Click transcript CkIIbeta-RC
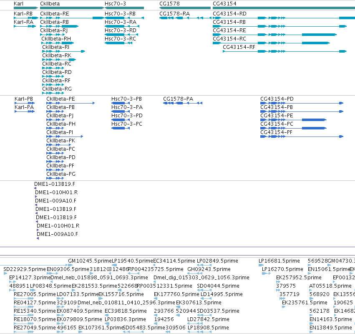 coord(53,68)
